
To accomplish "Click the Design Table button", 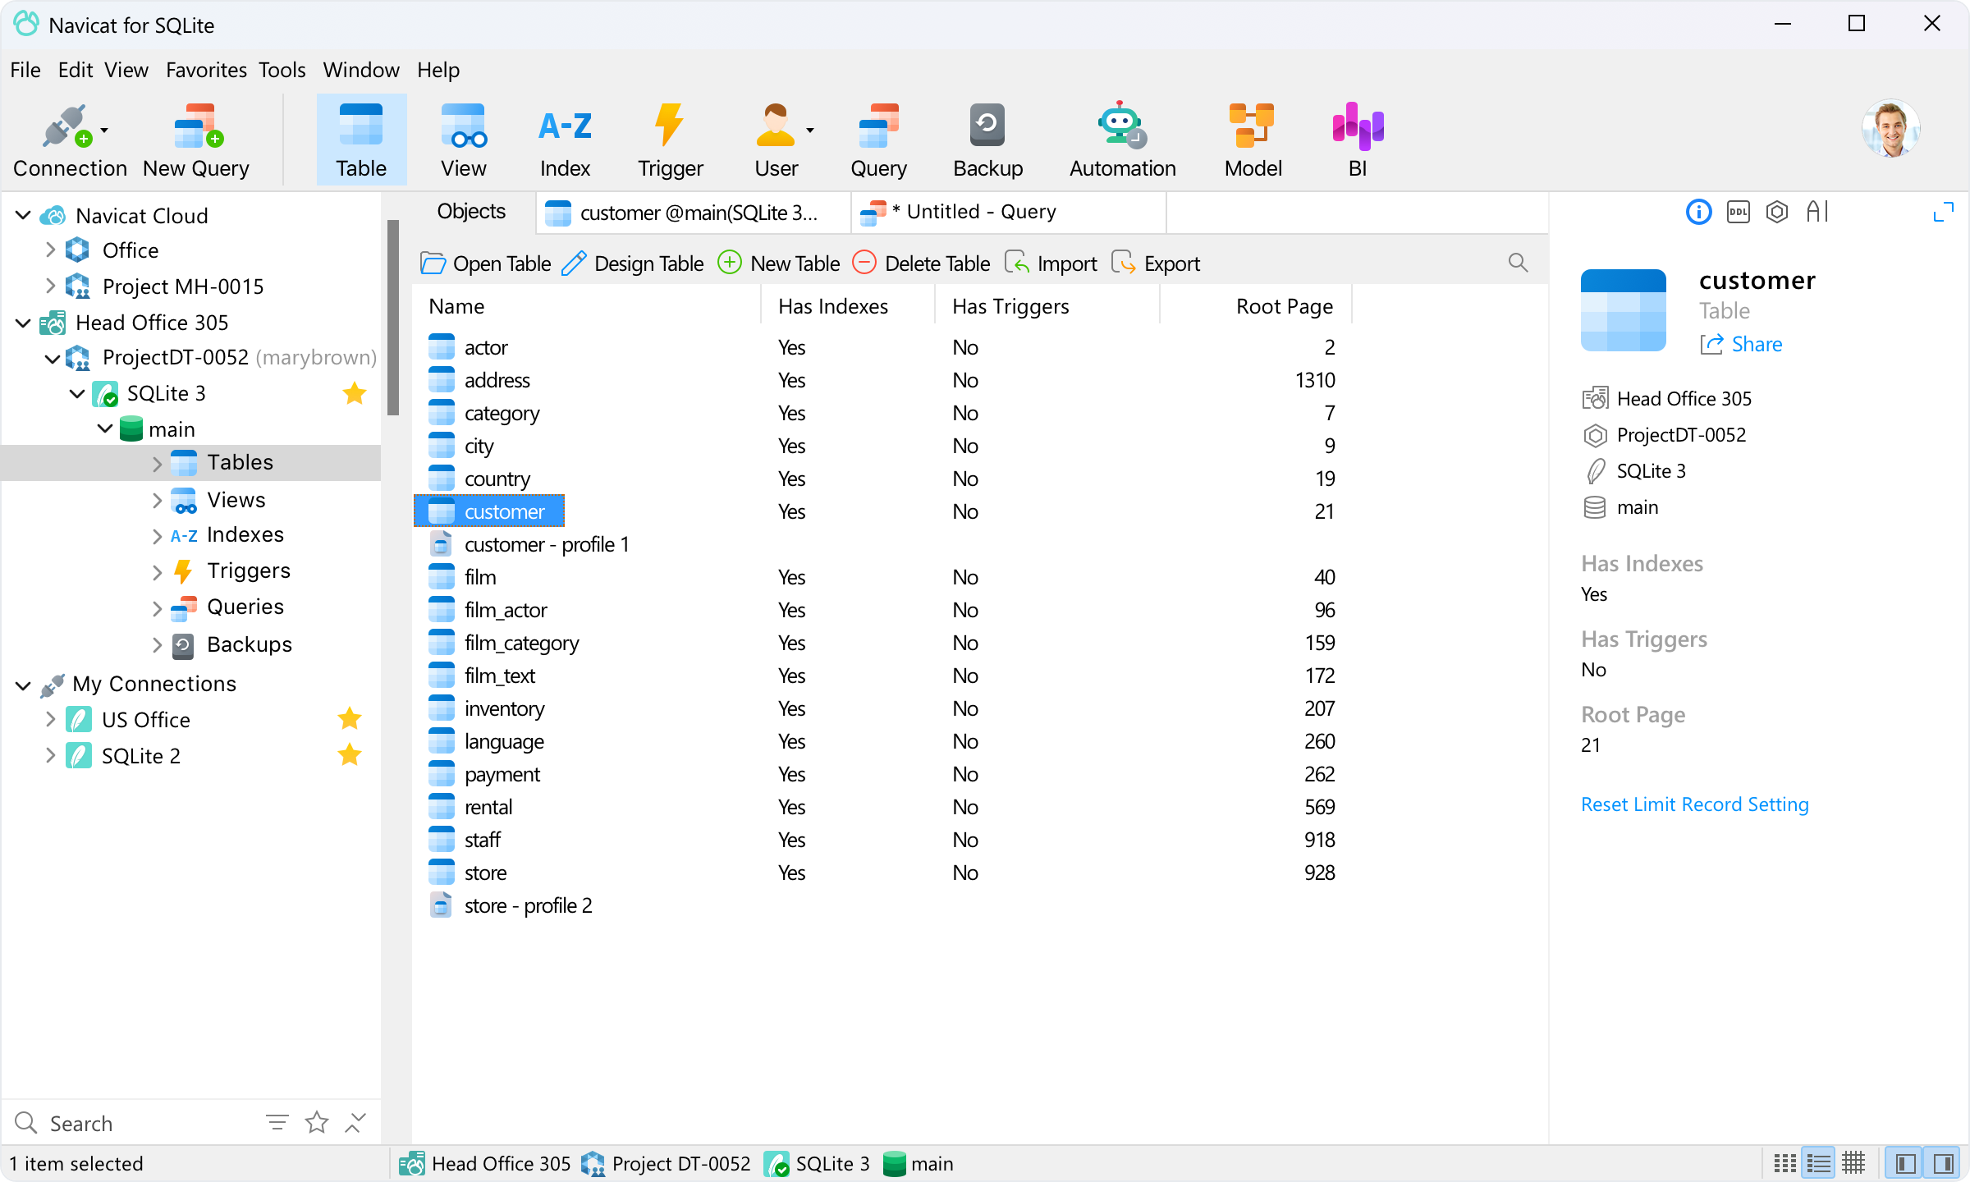I will point(633,263).
